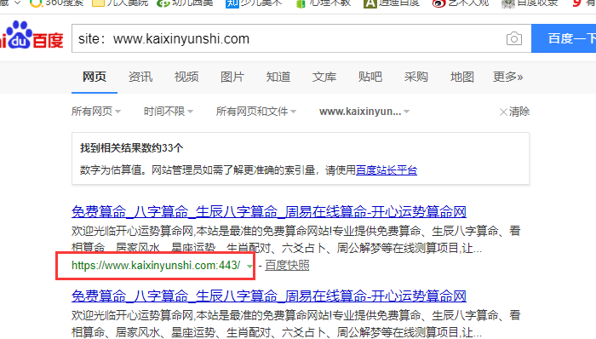The width and height of the screenshot is (596, 339).
Task: Open the 百度站长平台 link
Action: 387,169
